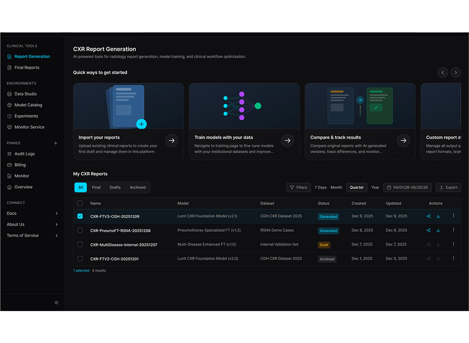Switch to the Archived tab
Image resolution: width=469 pixels, height=343 pixels.
tap(137, 187)
